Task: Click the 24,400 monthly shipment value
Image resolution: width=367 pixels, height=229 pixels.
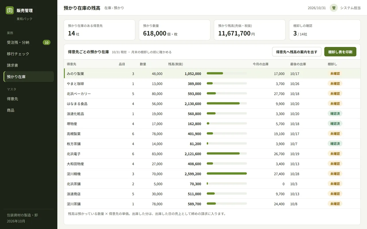Action: tap(279, 204)
